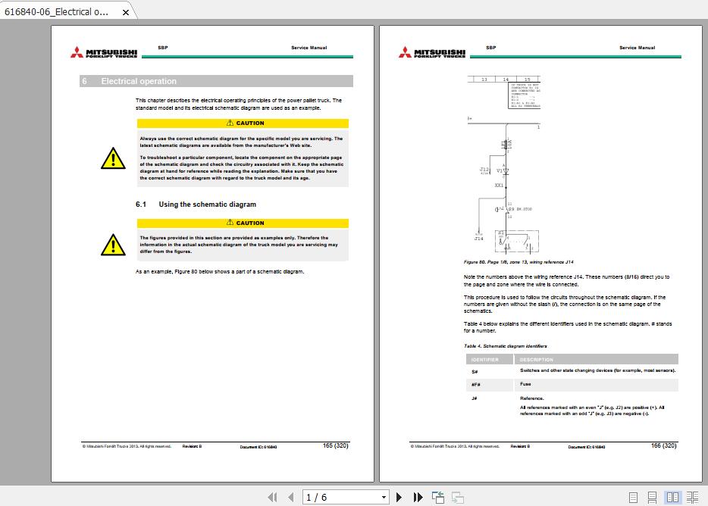Jump to the first page
The width and height of the screenshot is (708, 506).
(x=274, y=497)
